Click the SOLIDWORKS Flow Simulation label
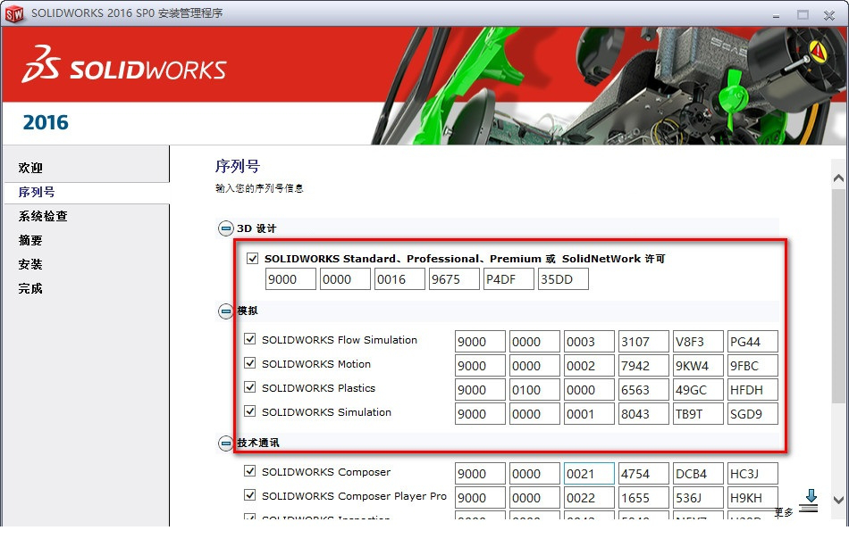 click(x=340, y=340)
